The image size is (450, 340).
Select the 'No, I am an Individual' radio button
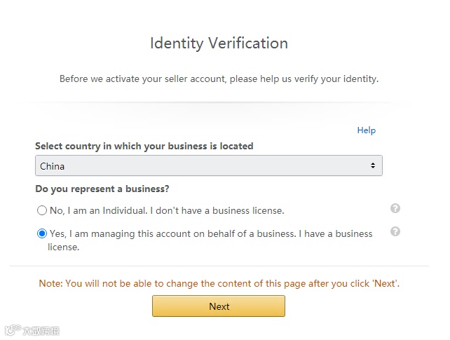tap(42, 210)
